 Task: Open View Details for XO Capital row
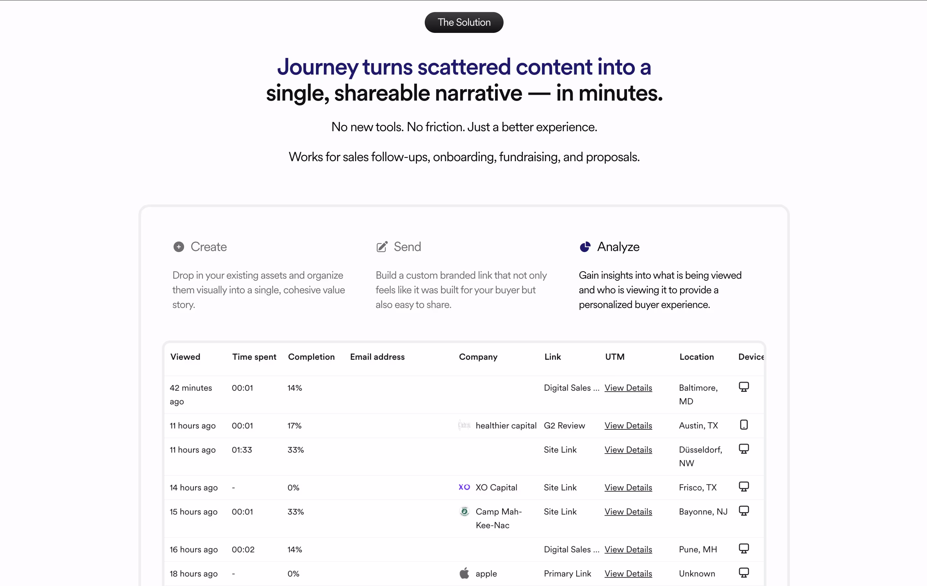[628, 487]
